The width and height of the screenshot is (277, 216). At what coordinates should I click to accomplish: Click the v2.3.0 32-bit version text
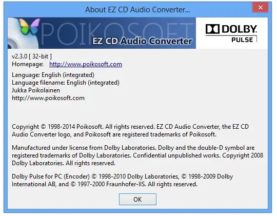coord(32,56)
